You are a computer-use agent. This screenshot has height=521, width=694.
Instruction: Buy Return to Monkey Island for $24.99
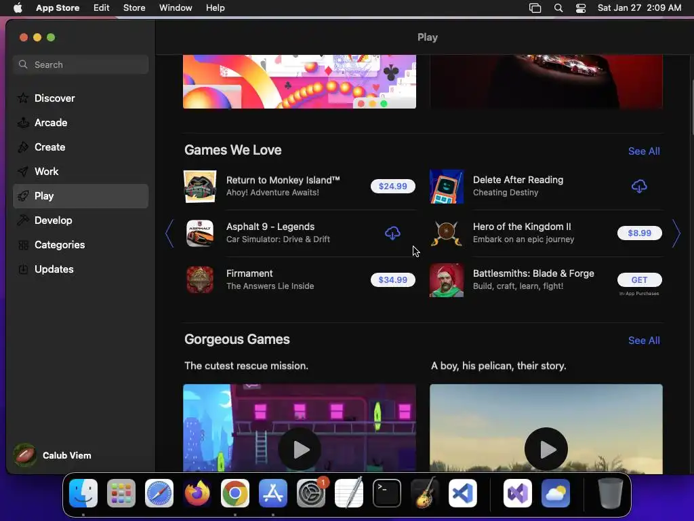[392, 186]
